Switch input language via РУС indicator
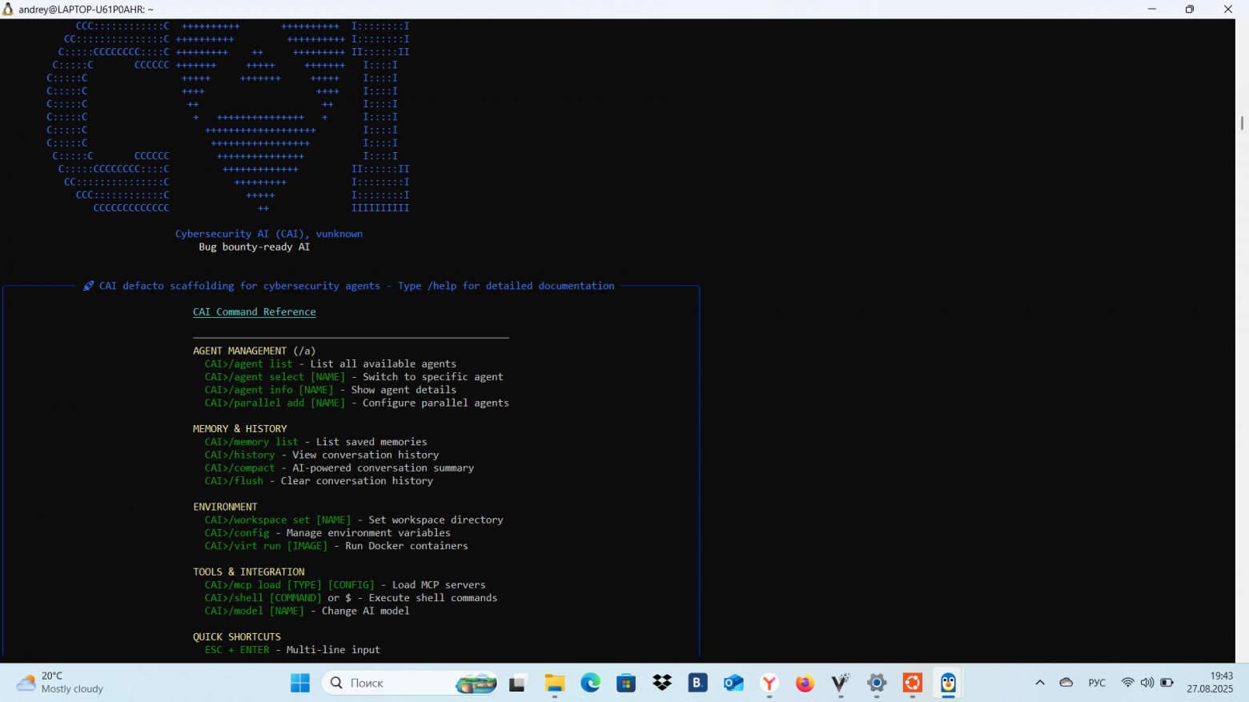1249x702 pixels. point(1097,683)
